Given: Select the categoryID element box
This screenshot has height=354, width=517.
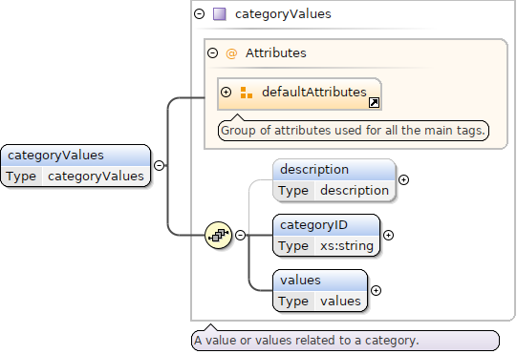Looking at the screenshot, I should [x=327, y=235].
